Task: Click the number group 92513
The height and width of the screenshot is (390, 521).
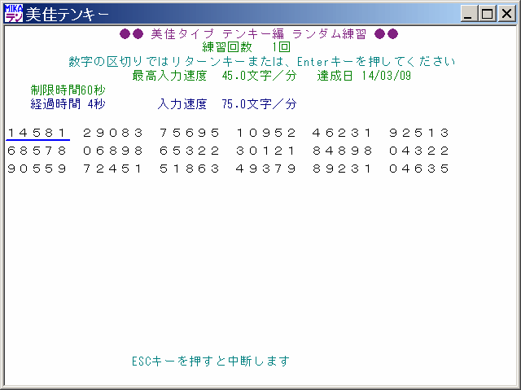Action: (419, 133)
